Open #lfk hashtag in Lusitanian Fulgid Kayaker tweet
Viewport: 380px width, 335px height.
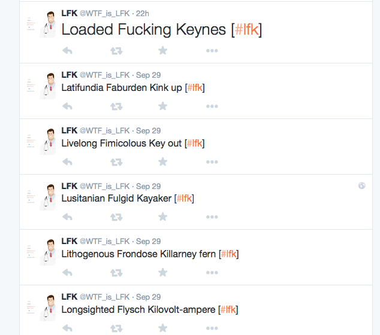click(184, 199)
